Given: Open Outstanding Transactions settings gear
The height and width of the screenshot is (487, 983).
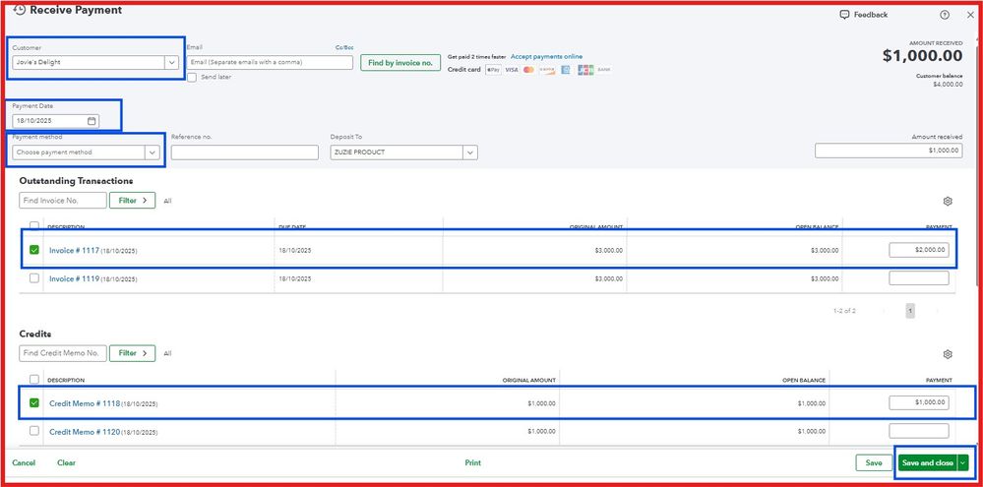Looking at the screenshot, I should click(948, 201).
